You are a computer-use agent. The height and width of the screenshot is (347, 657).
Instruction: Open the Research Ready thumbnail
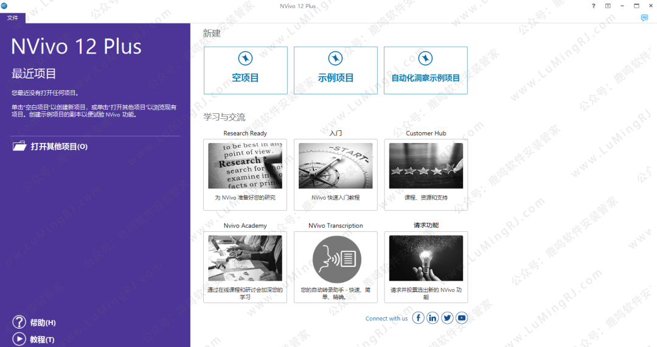[x=245, y=166]
